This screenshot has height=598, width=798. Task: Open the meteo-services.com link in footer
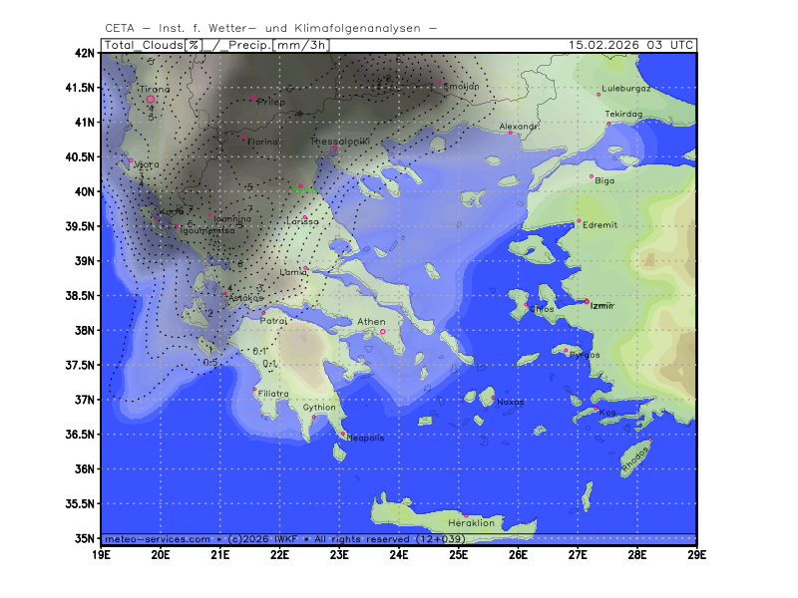coord(157,538)
